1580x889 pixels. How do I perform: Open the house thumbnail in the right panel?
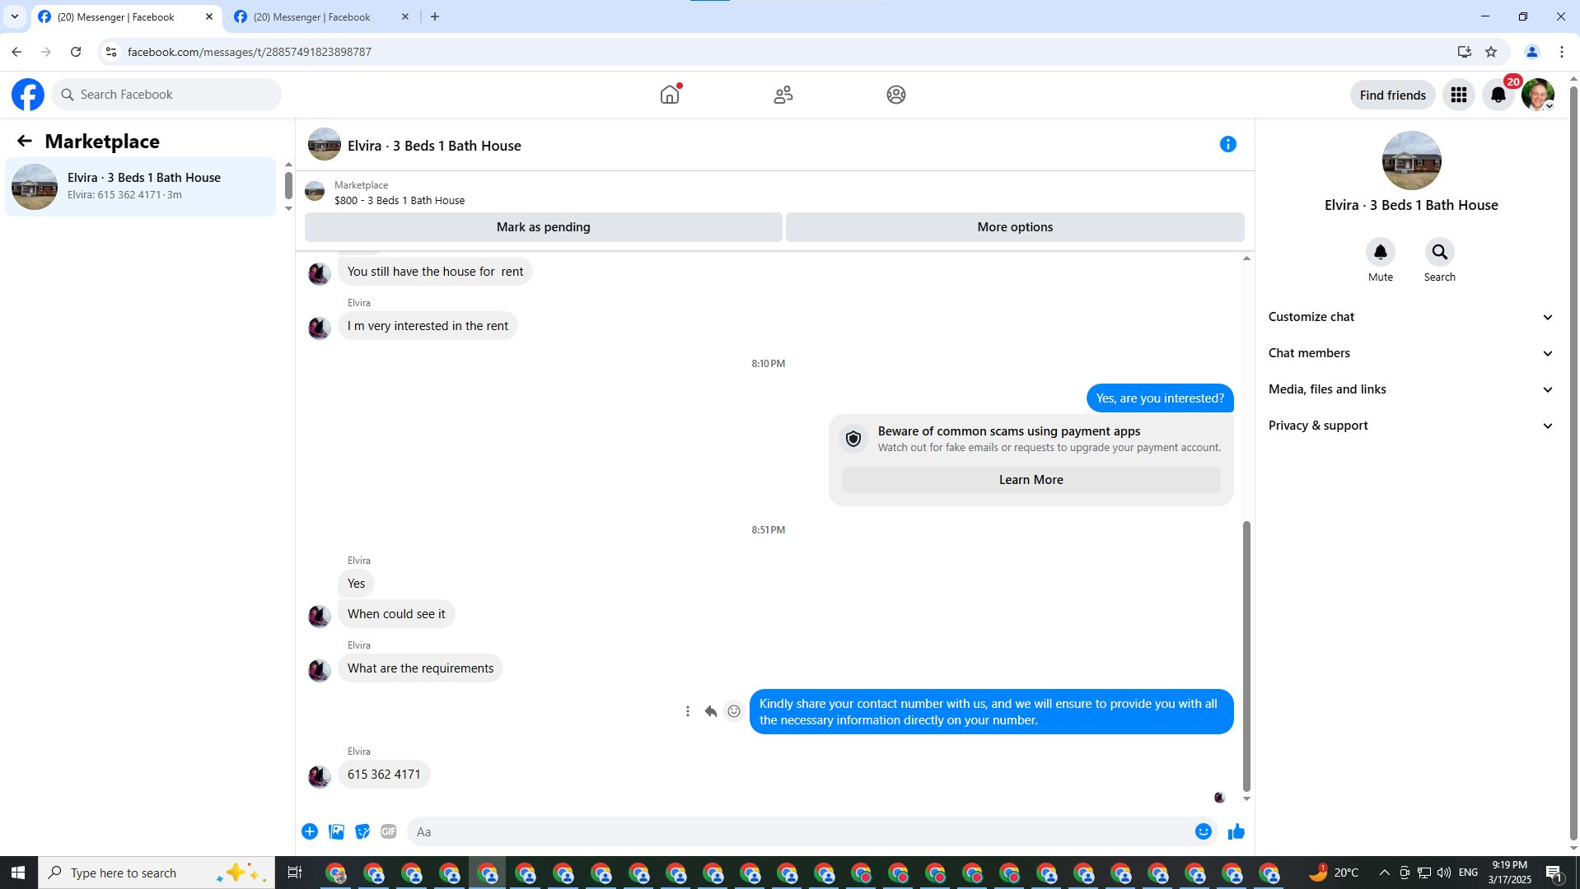(x=1411, y=161)
